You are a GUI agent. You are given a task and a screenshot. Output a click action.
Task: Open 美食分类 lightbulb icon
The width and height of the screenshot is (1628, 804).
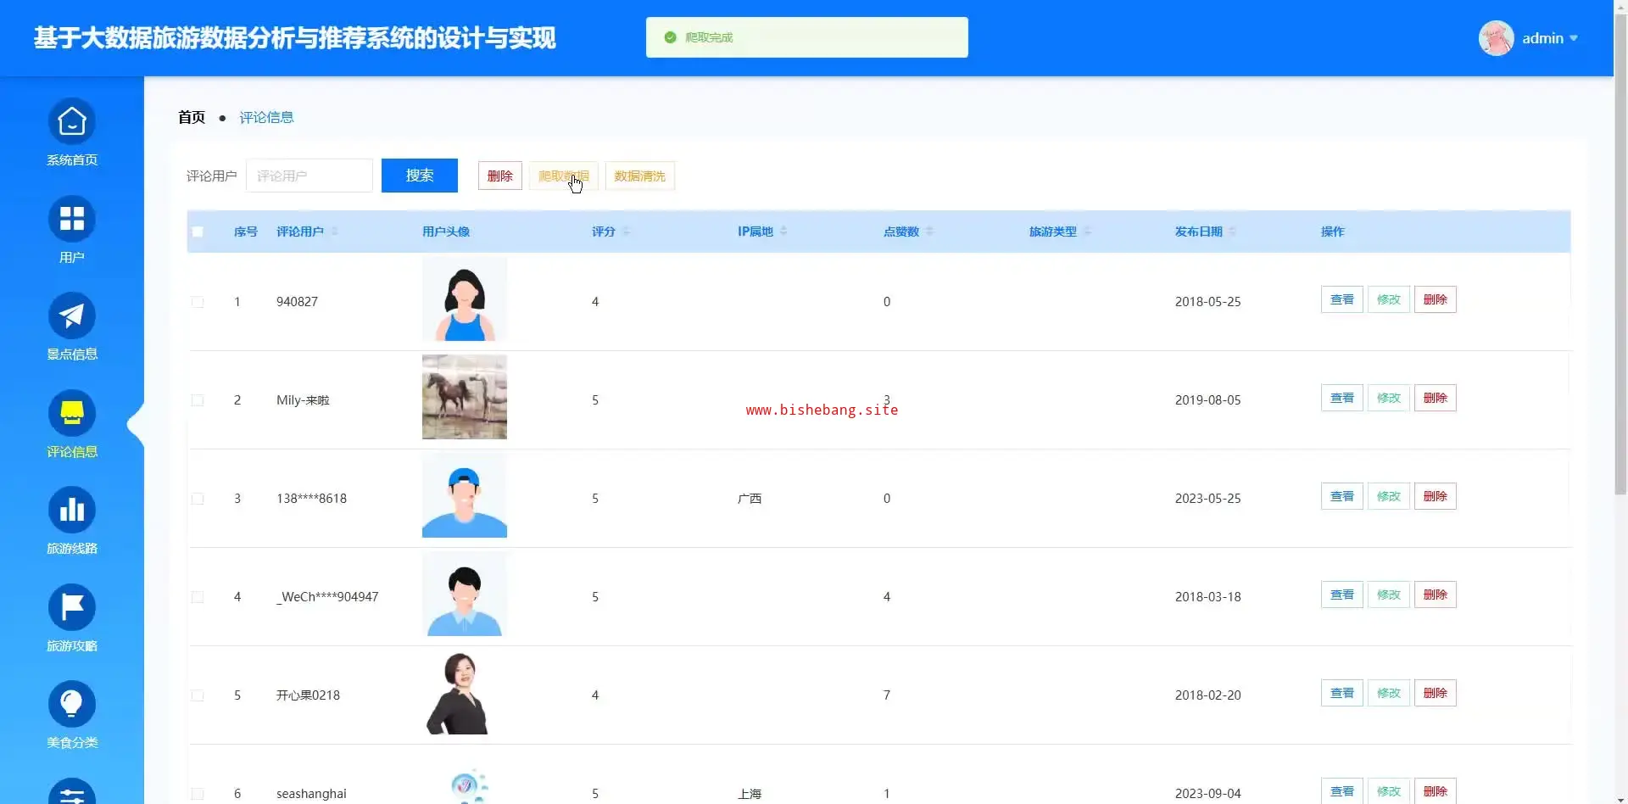tap(72, 704)
